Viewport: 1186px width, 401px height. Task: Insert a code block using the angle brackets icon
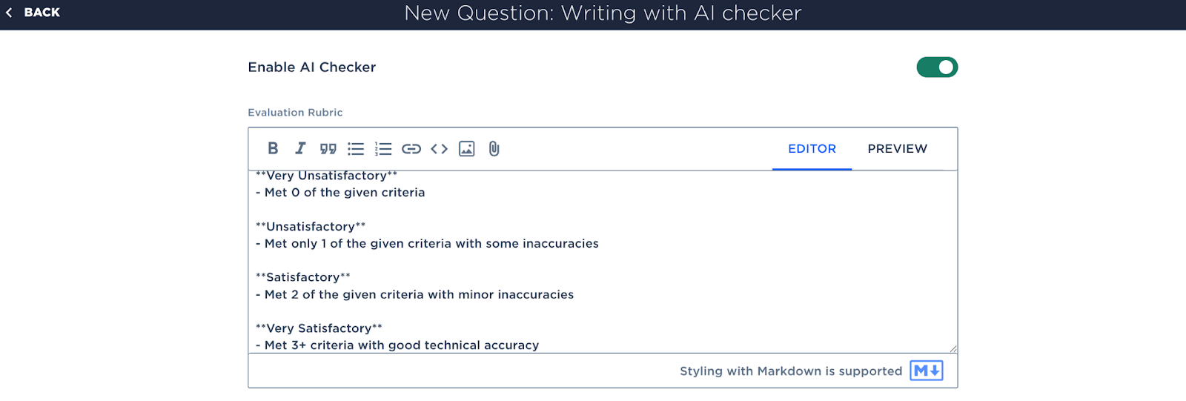tap(439, 149)
